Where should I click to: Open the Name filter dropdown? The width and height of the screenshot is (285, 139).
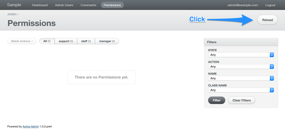241,78
